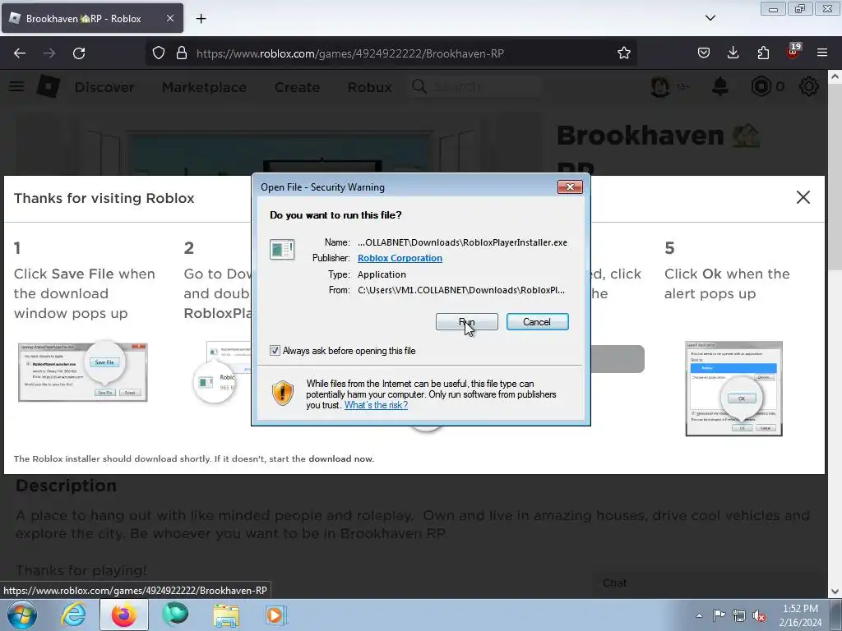Click page scrollbar down arrow
This screenshot has height=631, width=842.
[835, 592]
